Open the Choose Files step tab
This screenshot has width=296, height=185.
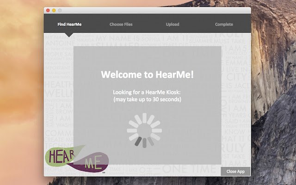click(121, 25)
